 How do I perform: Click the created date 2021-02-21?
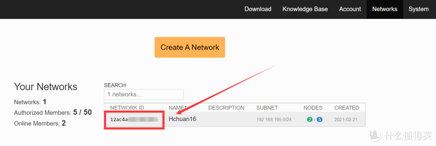coord(346,120)
